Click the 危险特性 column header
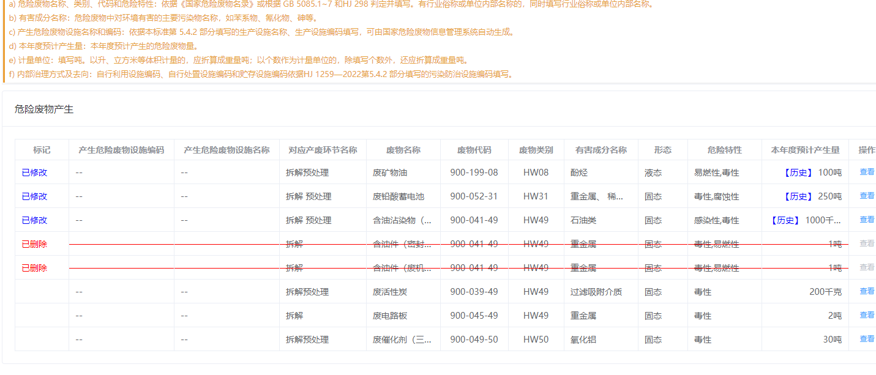This screenshot has height=375, width=876. (x=724, y=150)
